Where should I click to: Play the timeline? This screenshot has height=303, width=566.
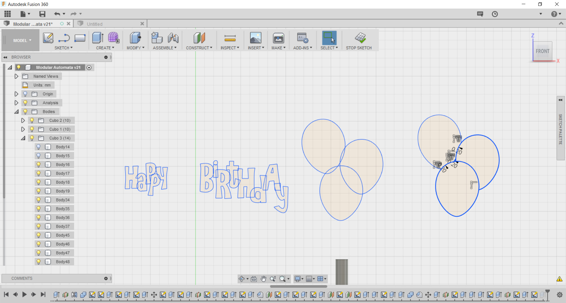point(24,294)
